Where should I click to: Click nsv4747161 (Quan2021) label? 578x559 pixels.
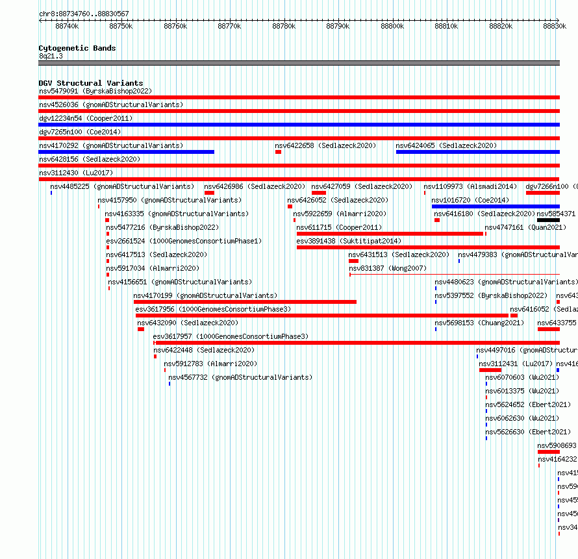click(x=525, y=227)
